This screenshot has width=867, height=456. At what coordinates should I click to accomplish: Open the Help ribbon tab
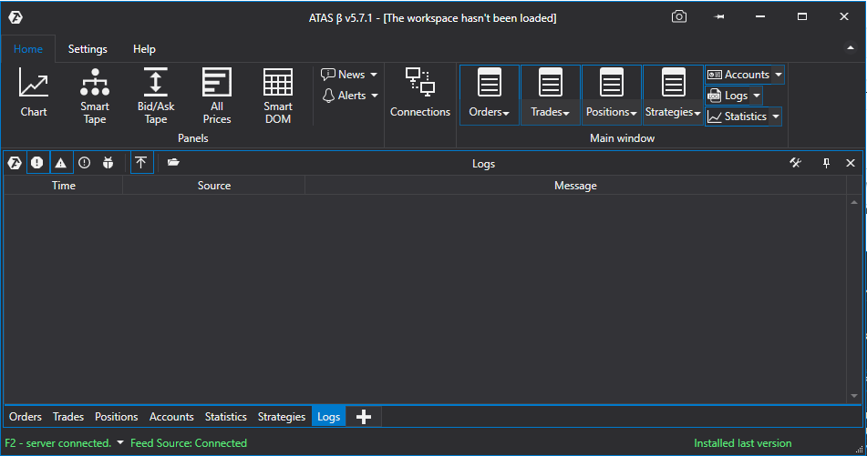coord(144,49)
